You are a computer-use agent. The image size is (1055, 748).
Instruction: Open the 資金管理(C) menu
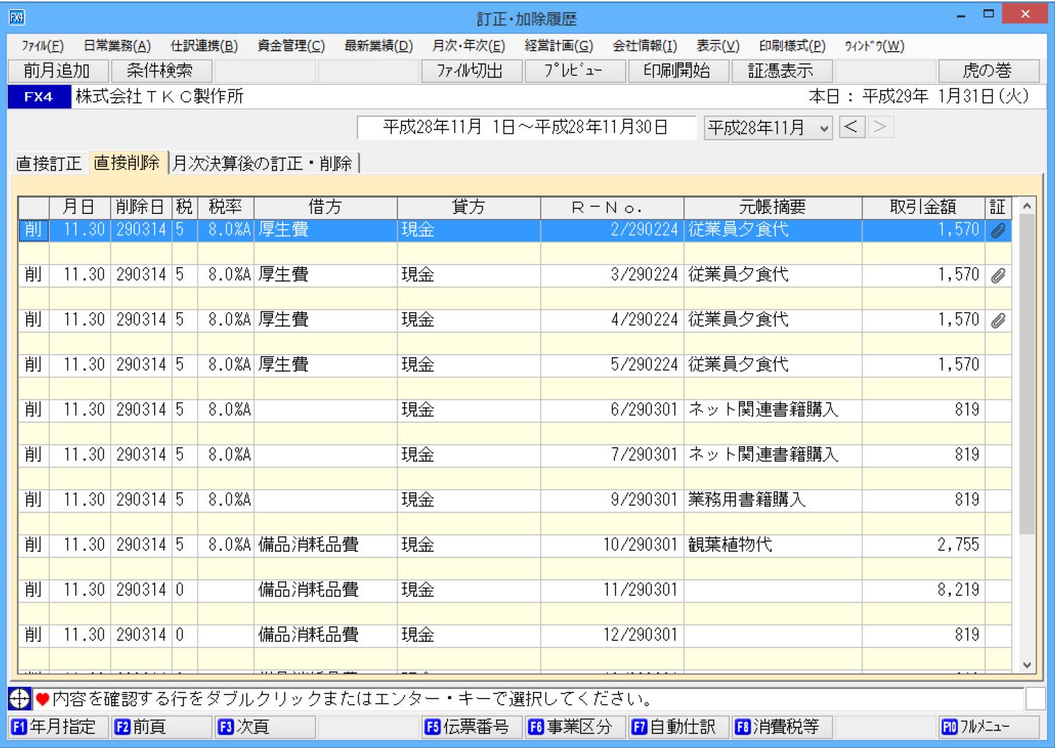tap(290, 46)
